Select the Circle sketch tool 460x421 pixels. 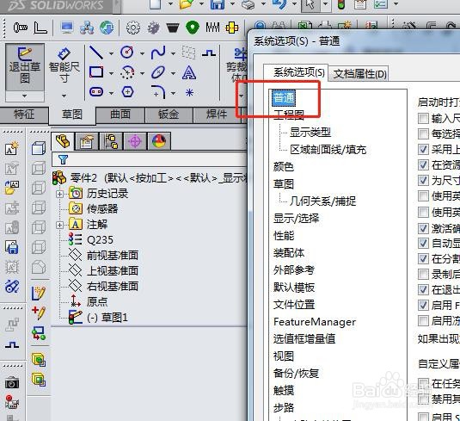tap(127, 53)
